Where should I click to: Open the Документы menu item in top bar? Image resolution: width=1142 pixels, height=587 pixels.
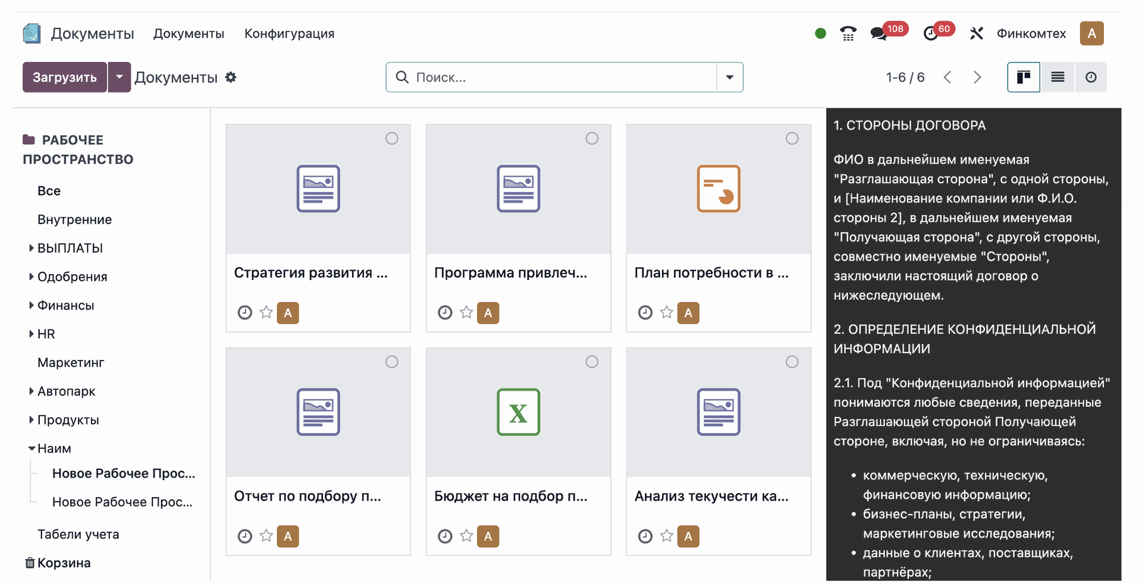coord(189,33)
